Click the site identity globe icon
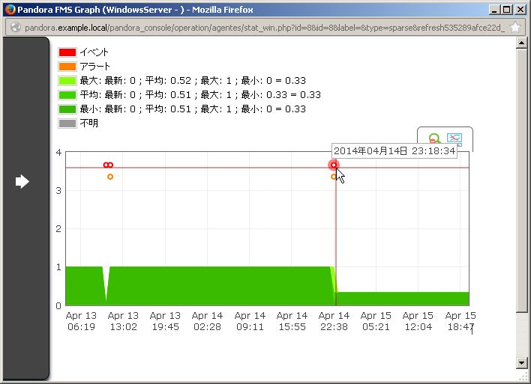The image size is (531, 384). click(x=15, y=28)
